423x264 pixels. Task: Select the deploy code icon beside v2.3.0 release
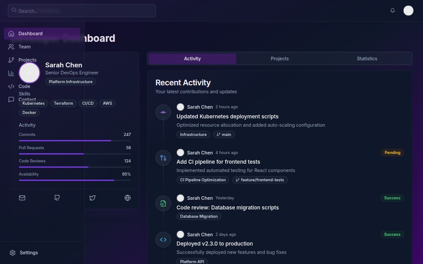(x=163, y=239)
